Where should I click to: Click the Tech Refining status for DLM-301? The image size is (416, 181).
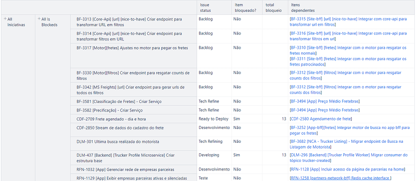(211, 142)
